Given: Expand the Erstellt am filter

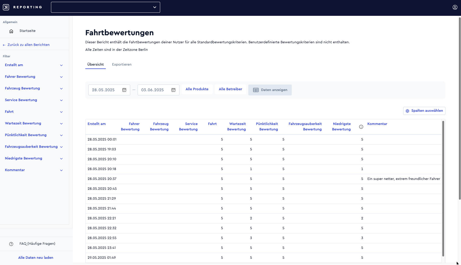Looking at the screenshot, I should 34,65.
